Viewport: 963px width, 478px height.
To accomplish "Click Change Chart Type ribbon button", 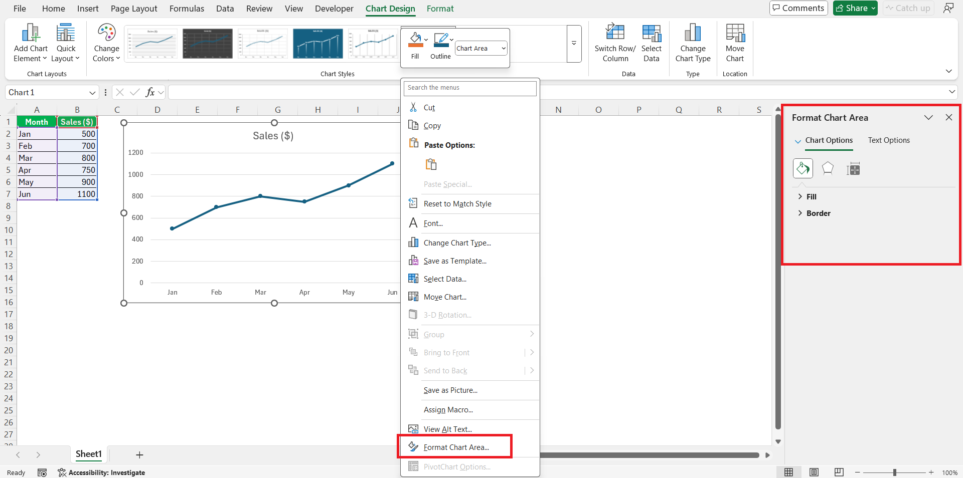I will tap(693, 43).
